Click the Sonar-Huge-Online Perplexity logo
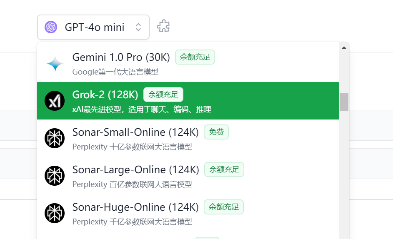 coord(55,213)
